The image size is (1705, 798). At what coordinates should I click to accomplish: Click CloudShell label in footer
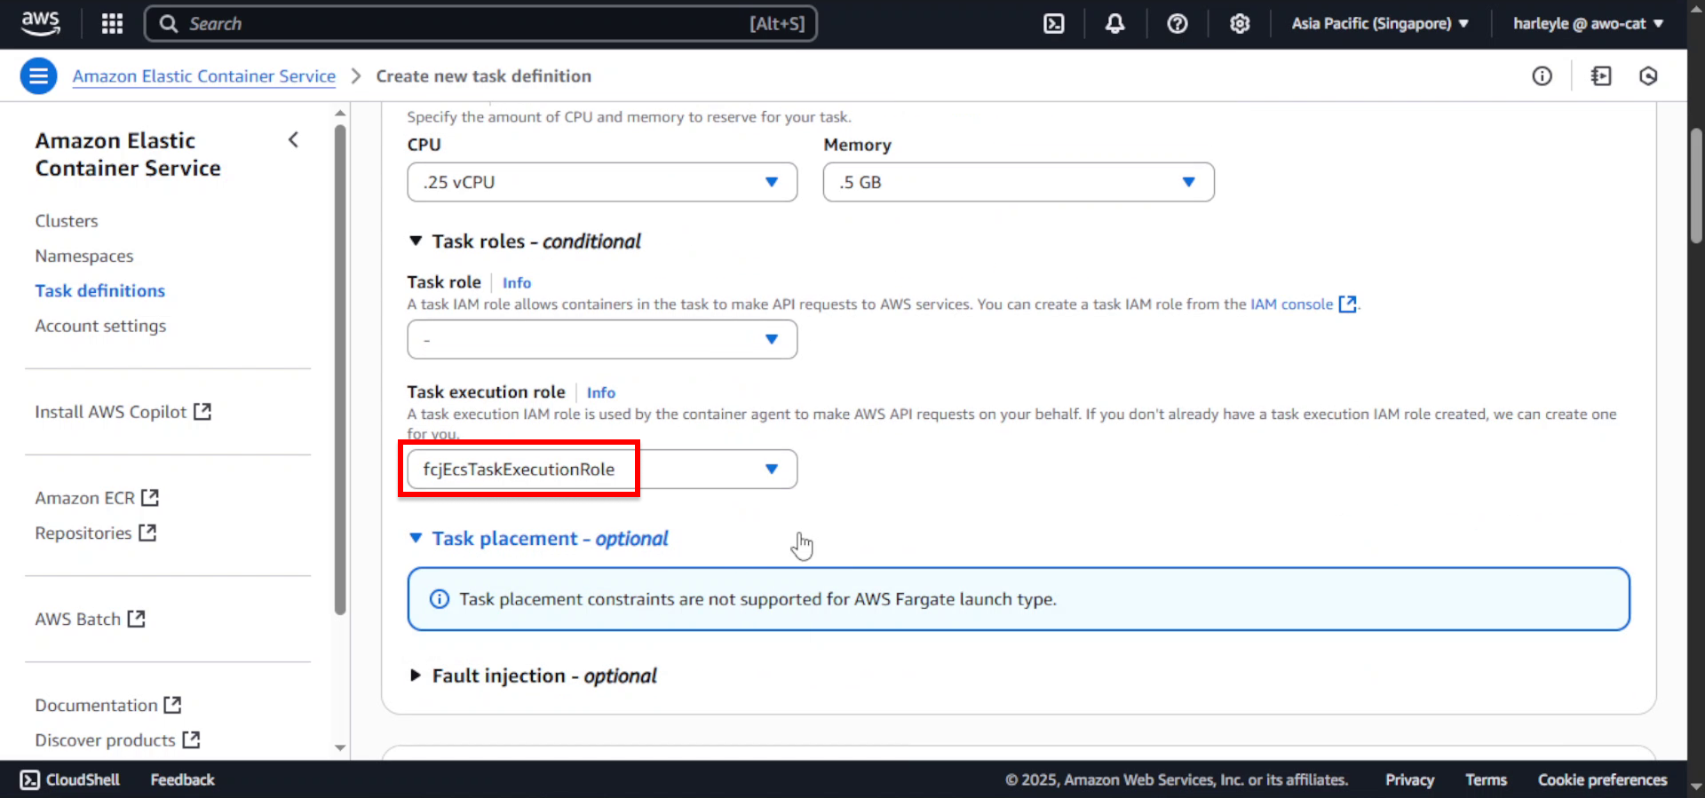[83, 779]
